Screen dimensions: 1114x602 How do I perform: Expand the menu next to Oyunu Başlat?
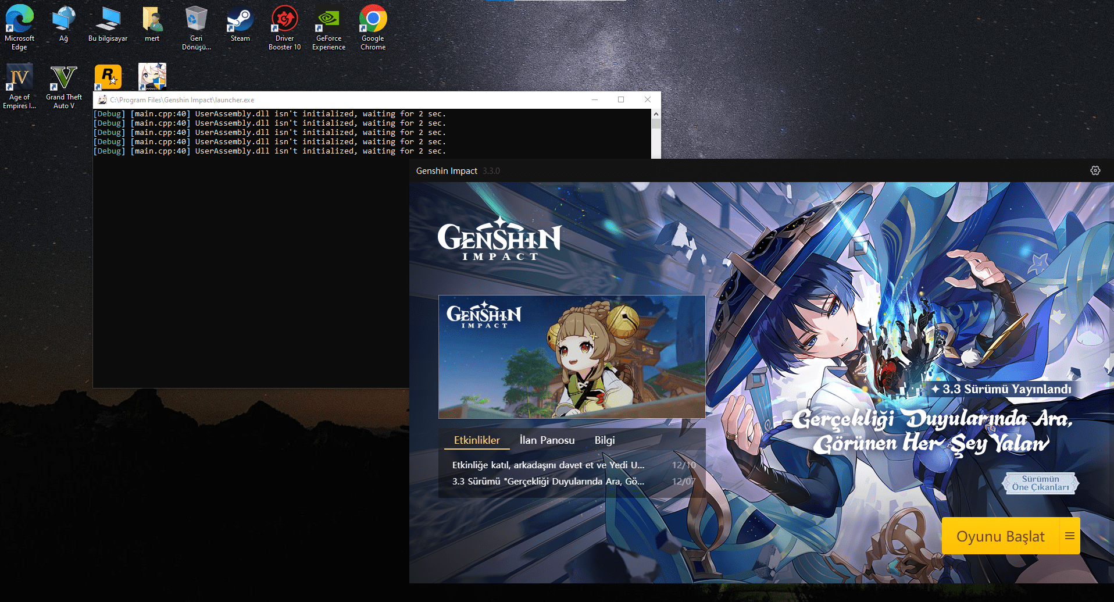coord(1070,536)
